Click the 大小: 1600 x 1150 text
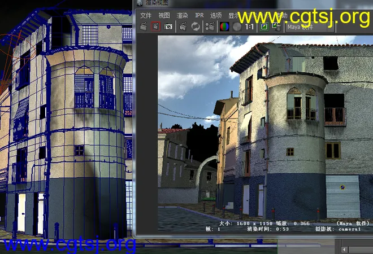The image size is (373, 254). tap(246, 224)
